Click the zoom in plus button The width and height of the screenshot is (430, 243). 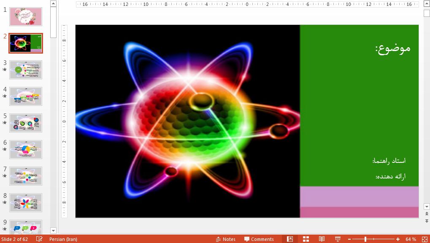coord(398,239)
